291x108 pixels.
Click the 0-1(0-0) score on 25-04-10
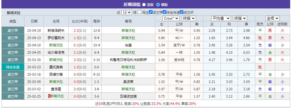[80, 45]
